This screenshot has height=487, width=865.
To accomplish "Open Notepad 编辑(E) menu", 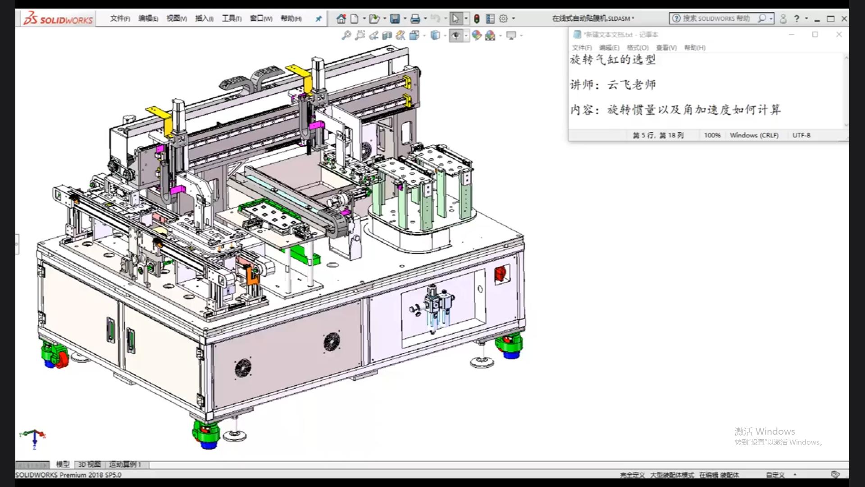I will click(609, 48).
